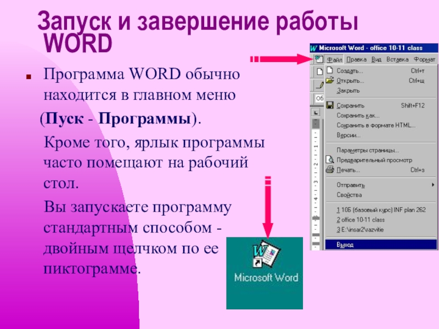This screenshot has height=329, width=439.
Task: Choose the Версии... menu entry
Action: click(381, 135)
